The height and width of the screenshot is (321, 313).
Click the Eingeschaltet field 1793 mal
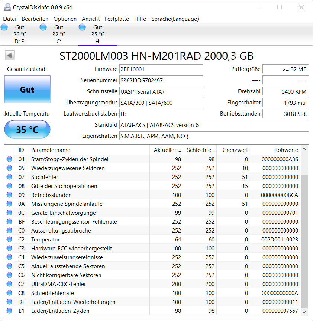285,103
